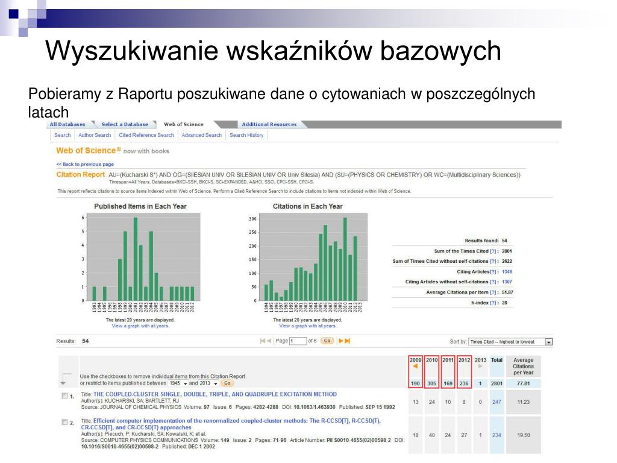Click Citations in Each Year chart
This screenshot has width=617, height=463.
tap(313, 257)
